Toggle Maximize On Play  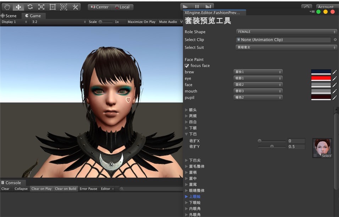(x=141, y=21)
